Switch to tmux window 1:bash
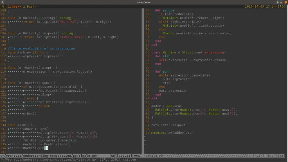 [14, 6]
